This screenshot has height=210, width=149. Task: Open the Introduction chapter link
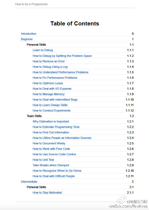[x=28, y=34]
